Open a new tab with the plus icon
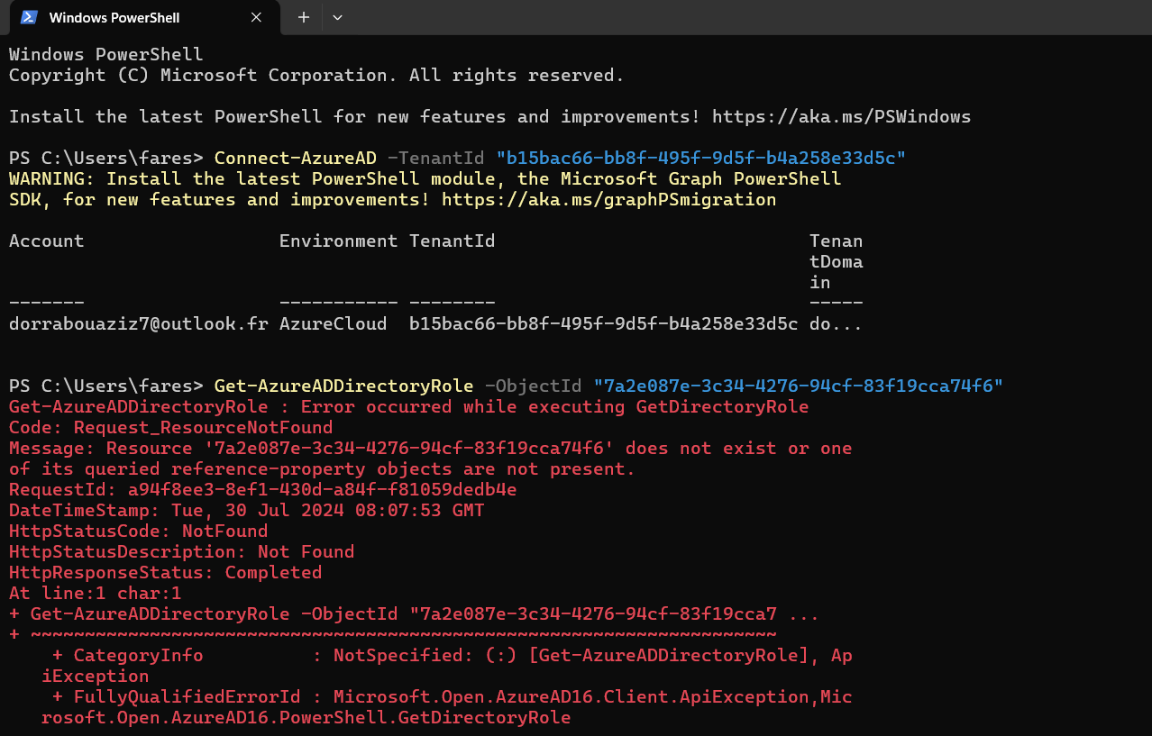The height and width of the screenshot is (736, 1152). (x=303, y=17)
